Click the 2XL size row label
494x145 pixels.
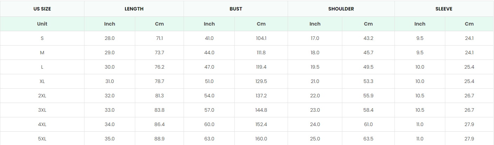click(42, 96)
